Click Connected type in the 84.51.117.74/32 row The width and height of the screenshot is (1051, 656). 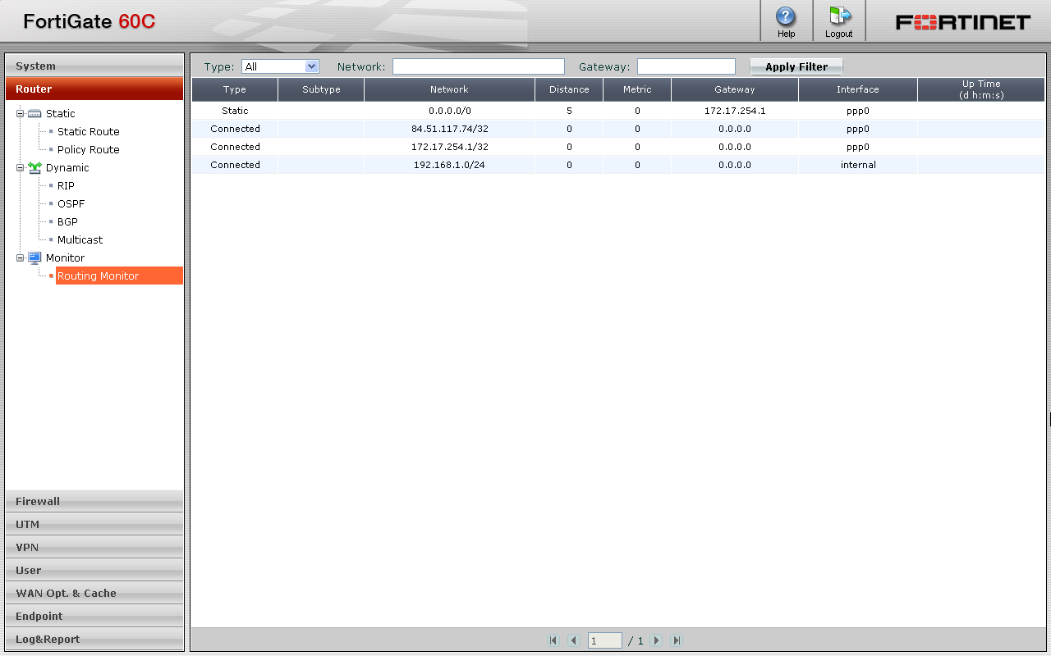[x=235, y=129]
